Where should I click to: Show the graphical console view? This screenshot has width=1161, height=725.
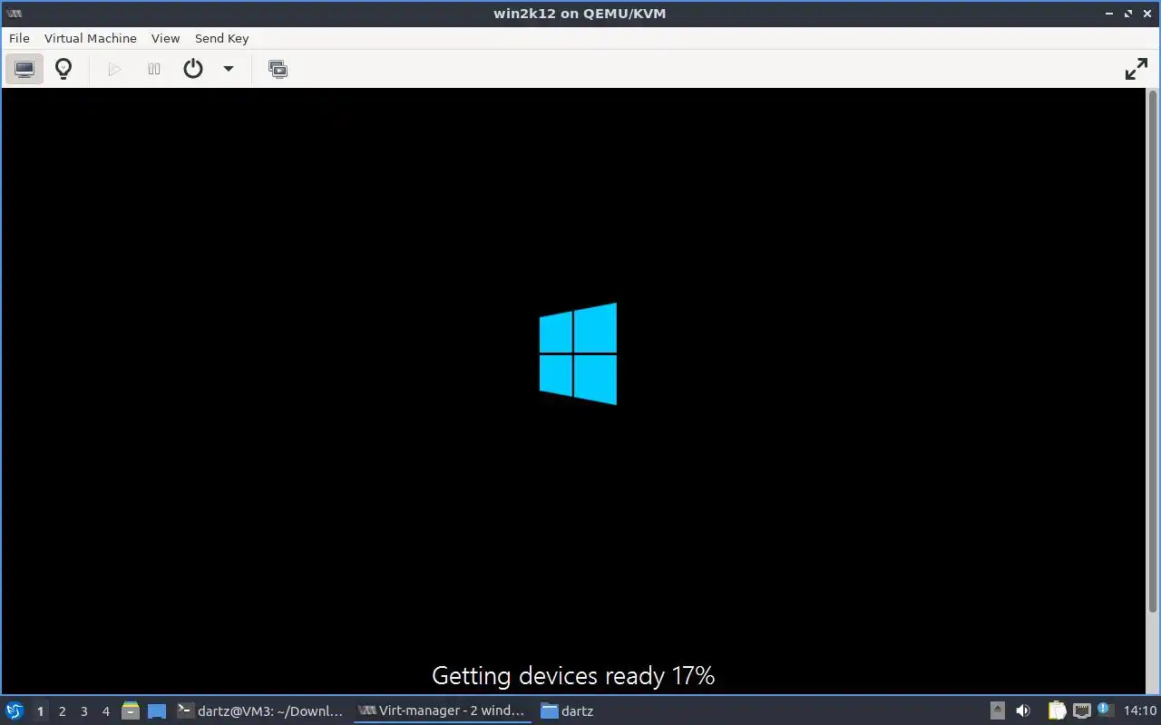pyautogui.click(x=24, y=69)
